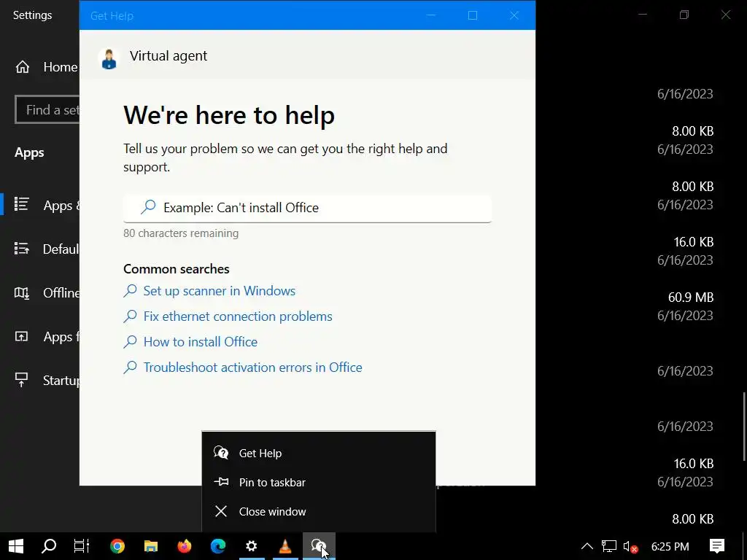Screen dimensions: 747x560
Task: Open VLC media player from the taskbar
Action: pos(285,546)
